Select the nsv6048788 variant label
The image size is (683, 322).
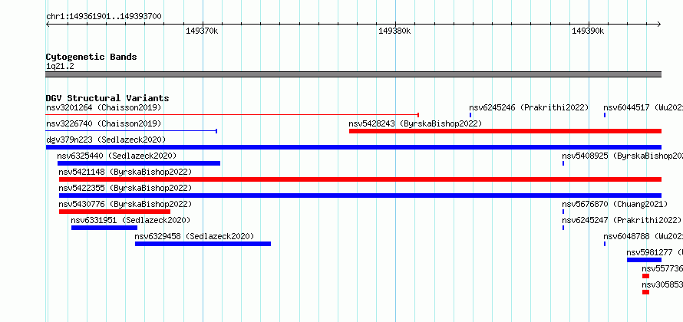[x=643, y=236]
